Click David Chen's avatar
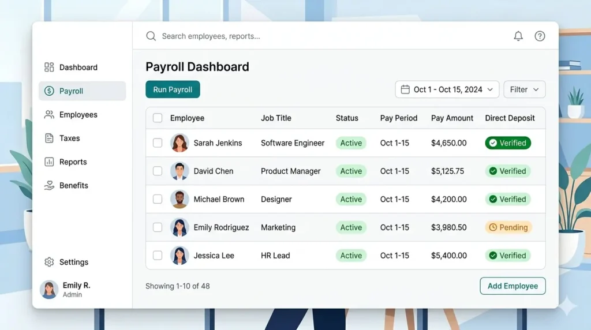This screenshot has width=591, height=330. tap(179, 171)
